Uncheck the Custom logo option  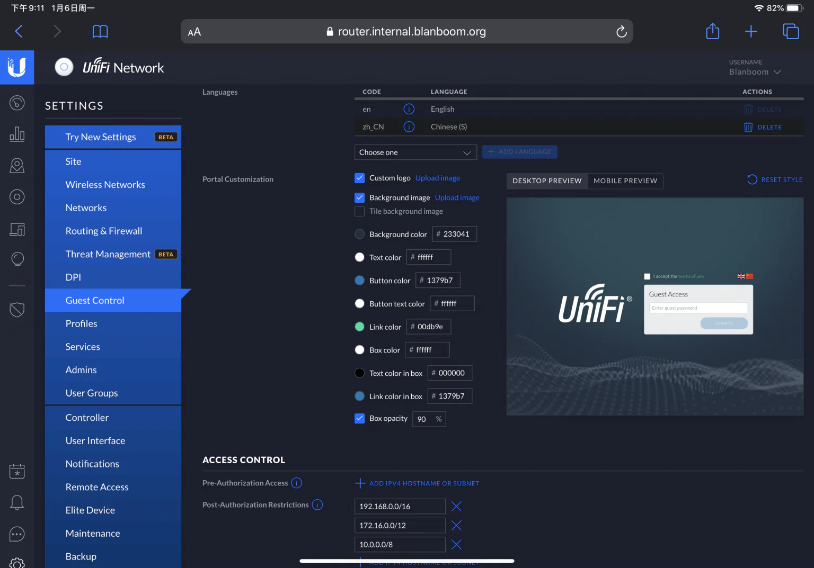[360, 178]
